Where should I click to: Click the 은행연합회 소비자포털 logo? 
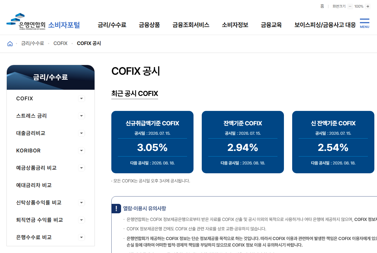pos(43,22)
